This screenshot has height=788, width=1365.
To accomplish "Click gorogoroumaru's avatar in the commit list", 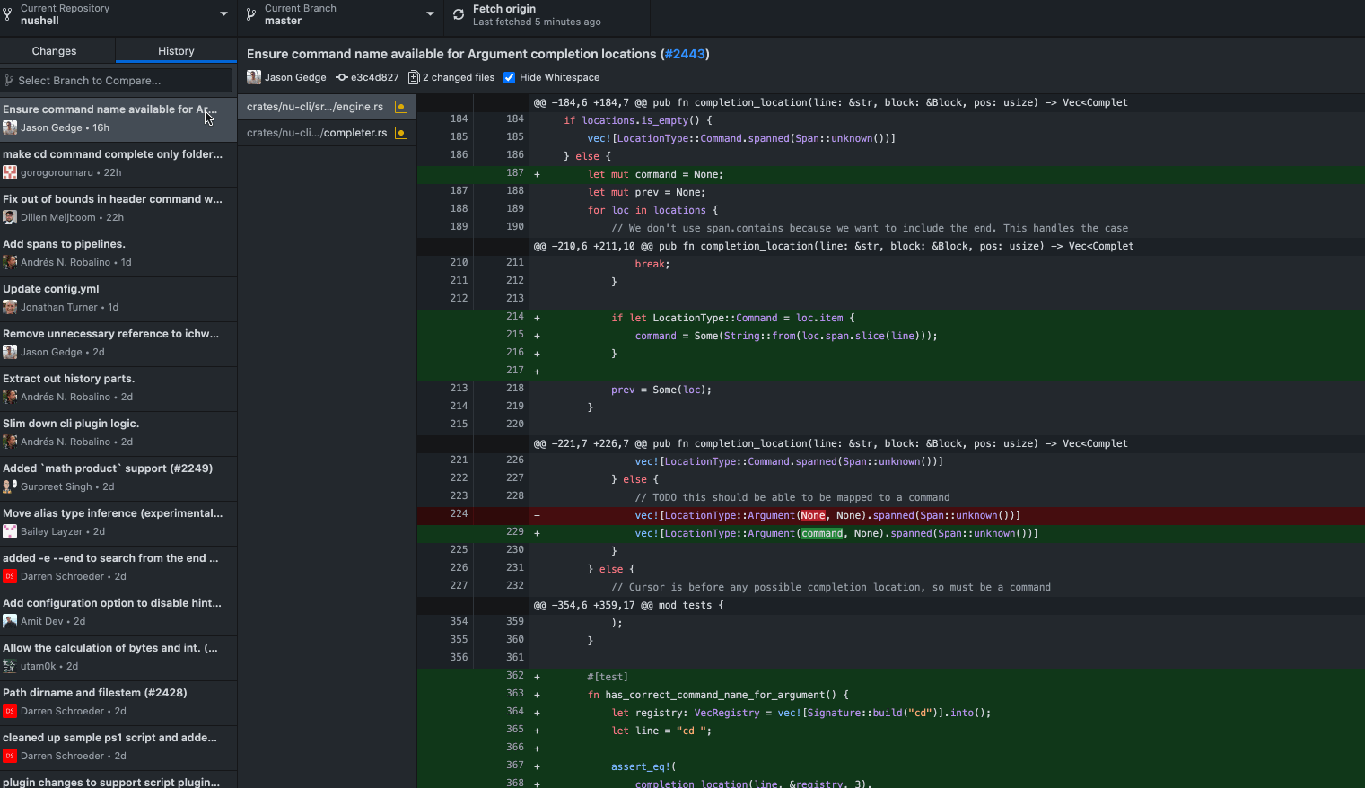I will pos(10,172).
